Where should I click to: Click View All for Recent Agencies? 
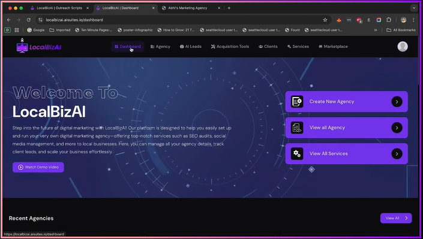[396, 218]
